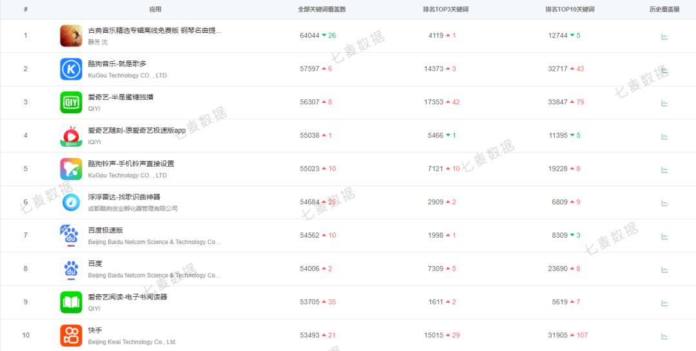Open the 酷狗音乐-就是歌多 app page
Viewport: 696px width, 351px height.
(117, 64)
